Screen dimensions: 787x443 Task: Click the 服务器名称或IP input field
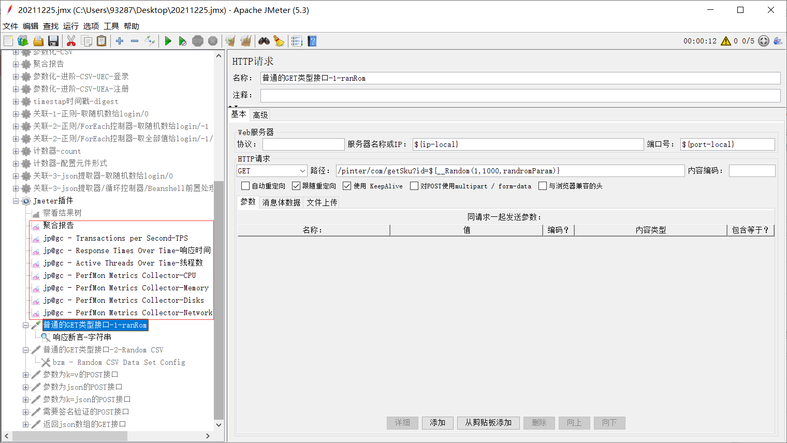click(528, 144)
